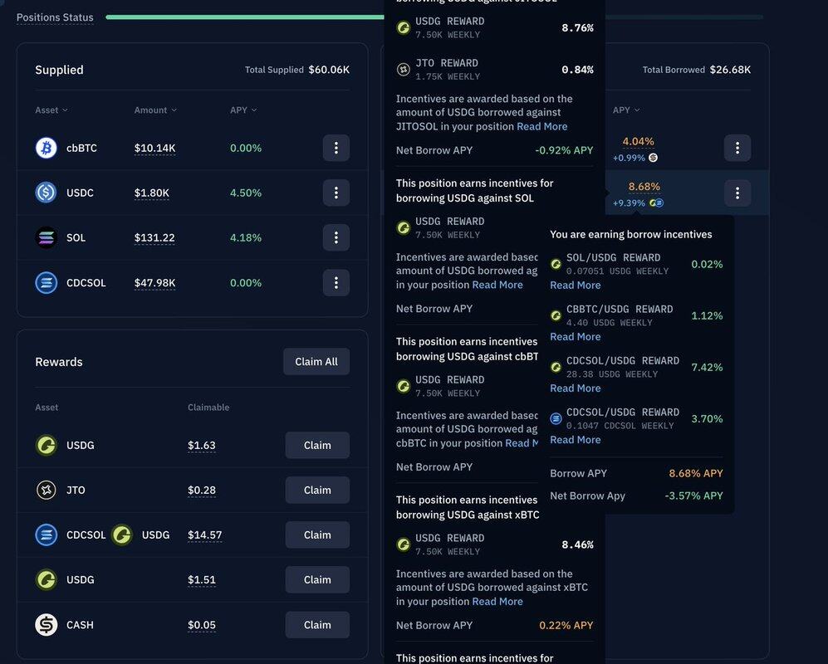
Task: Open the USDC row three-dot menu
Action: click(336, 193)
